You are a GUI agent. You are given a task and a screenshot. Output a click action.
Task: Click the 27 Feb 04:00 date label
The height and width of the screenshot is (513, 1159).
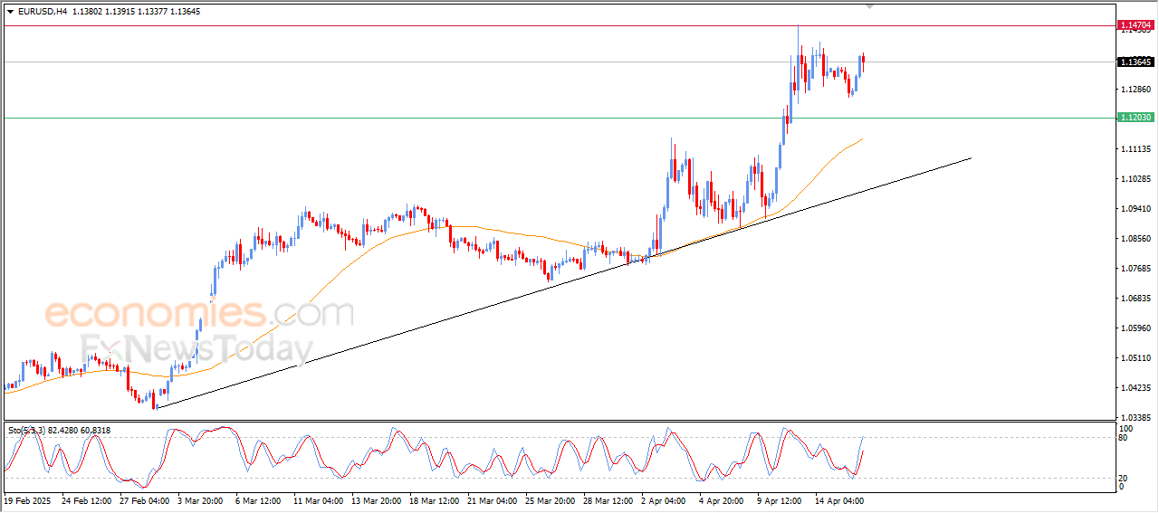coord(144,500)
